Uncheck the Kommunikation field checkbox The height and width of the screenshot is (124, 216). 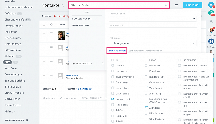click(113, 99)
